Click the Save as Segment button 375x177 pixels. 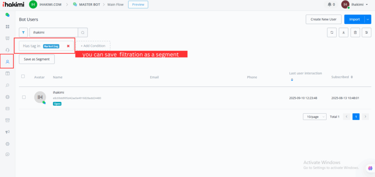point(37,59)
